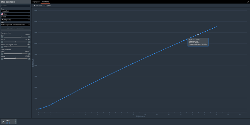Switch to the Telemetry tab
Viewport: 250px width, 125px height.
[45, 2]
